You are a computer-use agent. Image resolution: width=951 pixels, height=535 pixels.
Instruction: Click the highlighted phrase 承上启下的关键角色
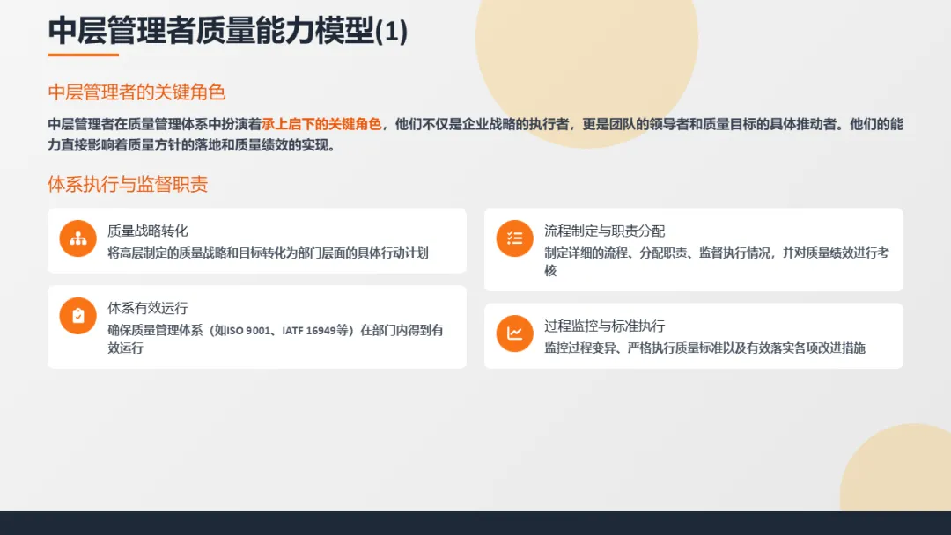(x=321, y=124)
